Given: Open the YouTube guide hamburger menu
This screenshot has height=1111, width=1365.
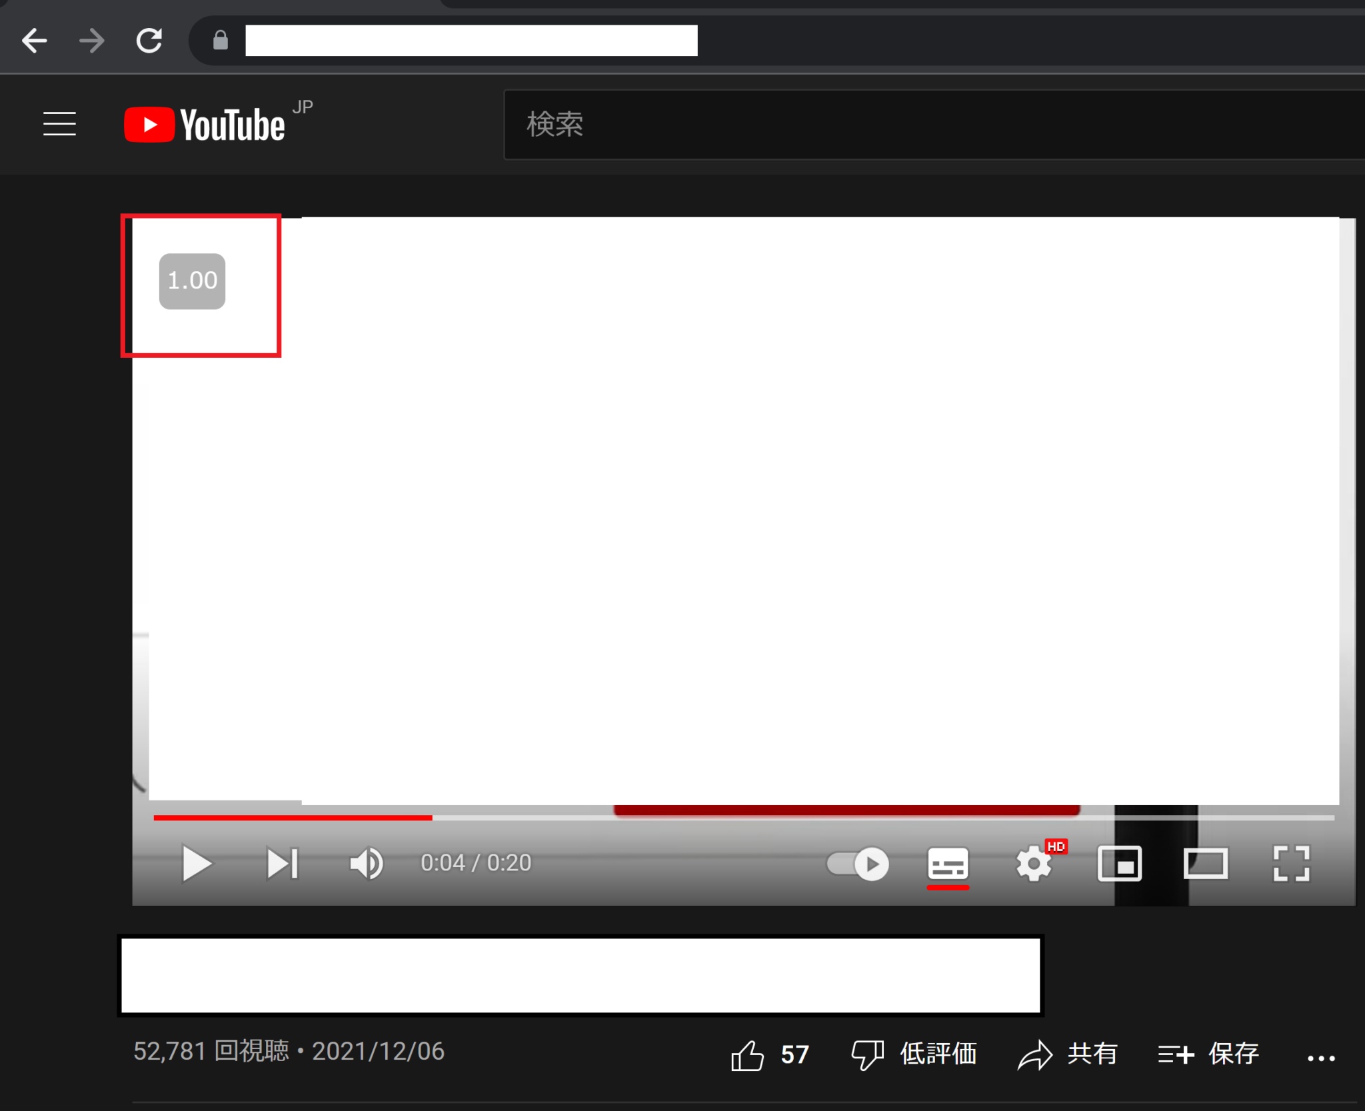Looking at the screenshot, I should (59, 124).
